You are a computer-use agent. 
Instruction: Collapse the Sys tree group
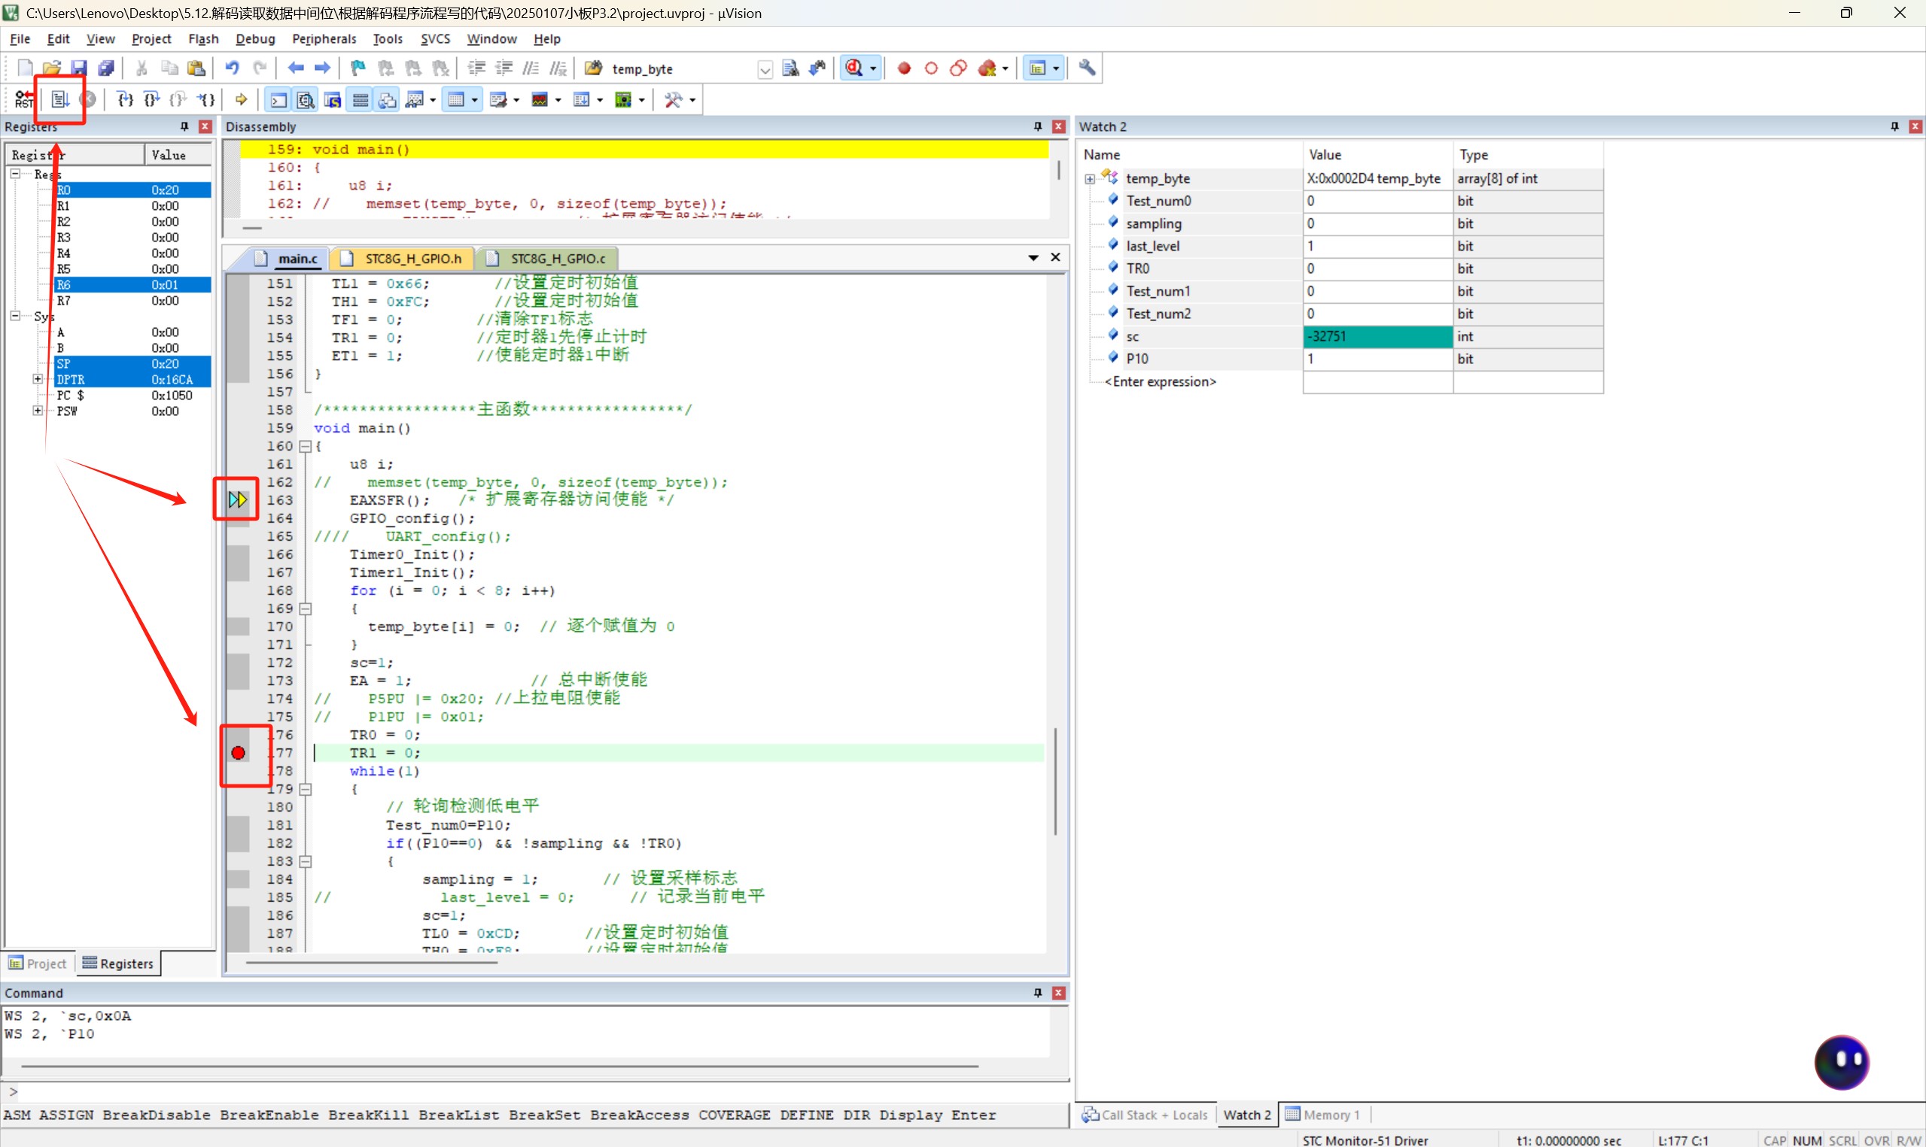[x=15, y=315]
